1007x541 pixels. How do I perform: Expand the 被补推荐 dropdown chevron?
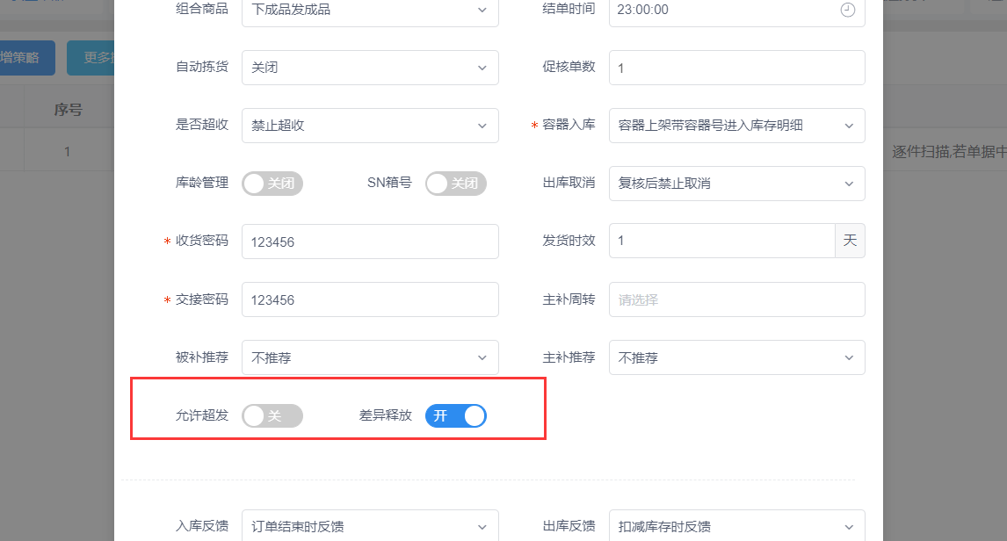pos(482,358)
